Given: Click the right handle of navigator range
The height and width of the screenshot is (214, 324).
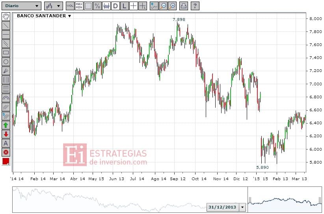Looking at the screenshot, I should click(320, 200).
